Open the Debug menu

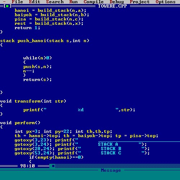pyautogui.click(x=117, y=2)
